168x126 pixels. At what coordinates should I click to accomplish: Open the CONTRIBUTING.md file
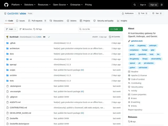pyautogui.click(x=18, y=108)
